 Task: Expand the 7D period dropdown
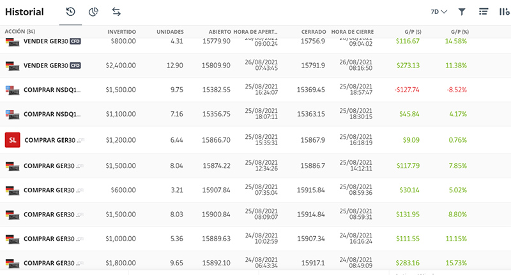439,12
